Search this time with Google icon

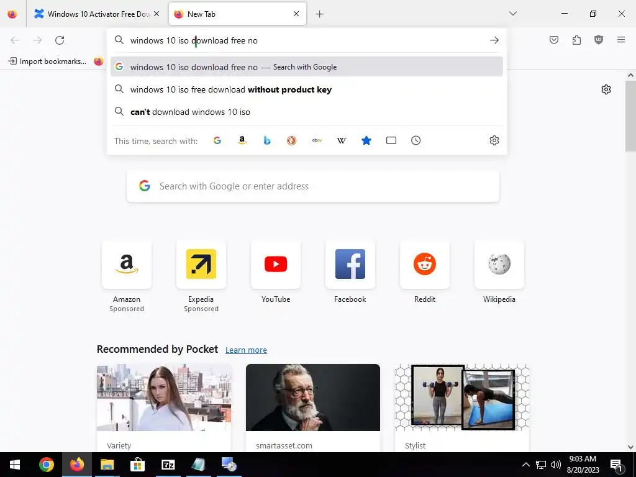(x=217, y=141)
